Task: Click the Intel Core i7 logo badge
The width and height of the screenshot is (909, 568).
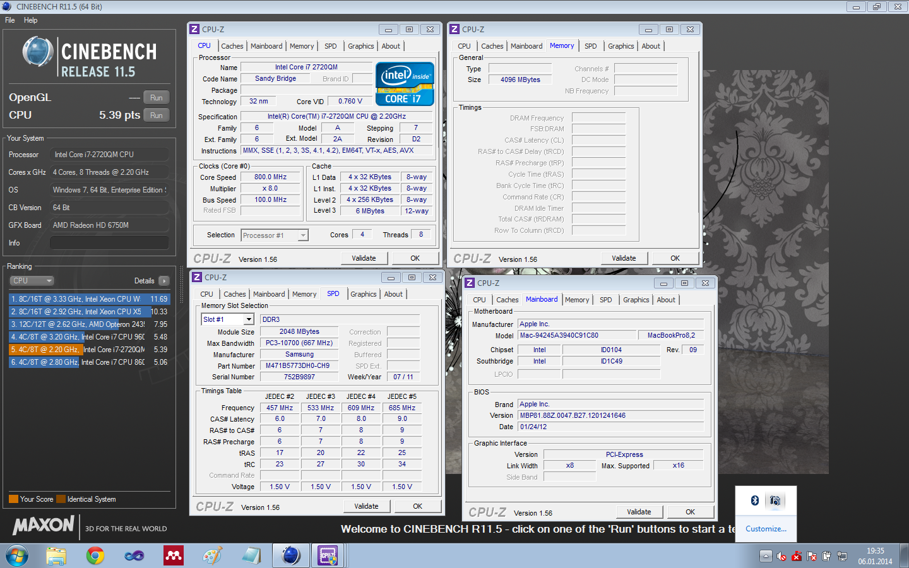Action: point(405,83)
